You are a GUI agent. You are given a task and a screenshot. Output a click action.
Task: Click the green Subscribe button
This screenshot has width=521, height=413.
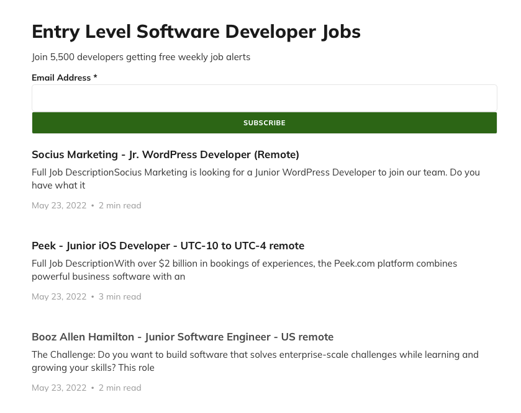click(x=265, y=123)
